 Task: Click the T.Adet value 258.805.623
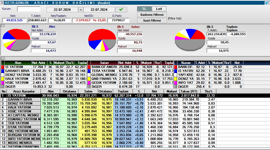pyautogui.click(x=37, y=20)
